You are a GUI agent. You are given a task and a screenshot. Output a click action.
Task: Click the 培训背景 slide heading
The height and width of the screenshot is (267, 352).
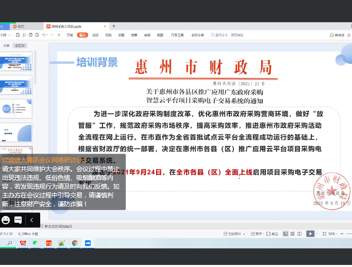click(97, 62)
